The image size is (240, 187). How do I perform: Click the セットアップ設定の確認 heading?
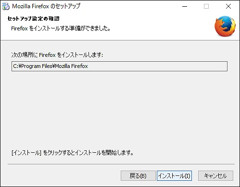click(34, 19)
